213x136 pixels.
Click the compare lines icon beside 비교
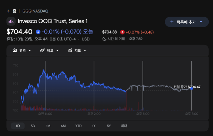click(42, 50)
